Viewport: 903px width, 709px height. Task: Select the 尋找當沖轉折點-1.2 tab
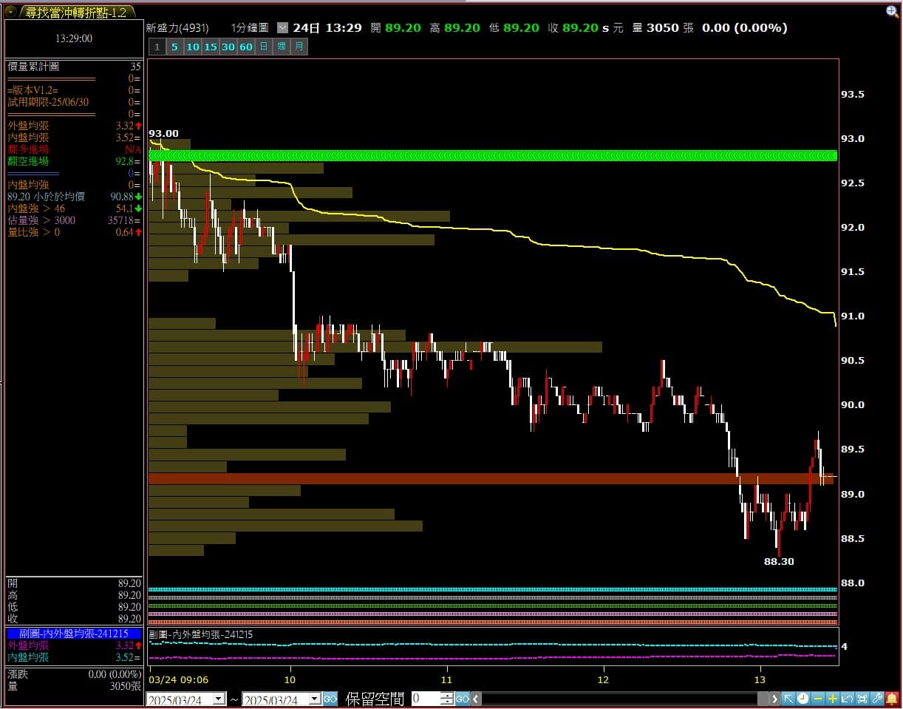(75, 12)
